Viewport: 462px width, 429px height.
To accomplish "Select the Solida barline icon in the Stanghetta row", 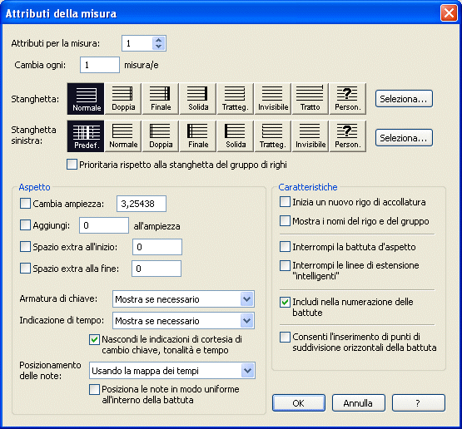I will click(198, 99).
